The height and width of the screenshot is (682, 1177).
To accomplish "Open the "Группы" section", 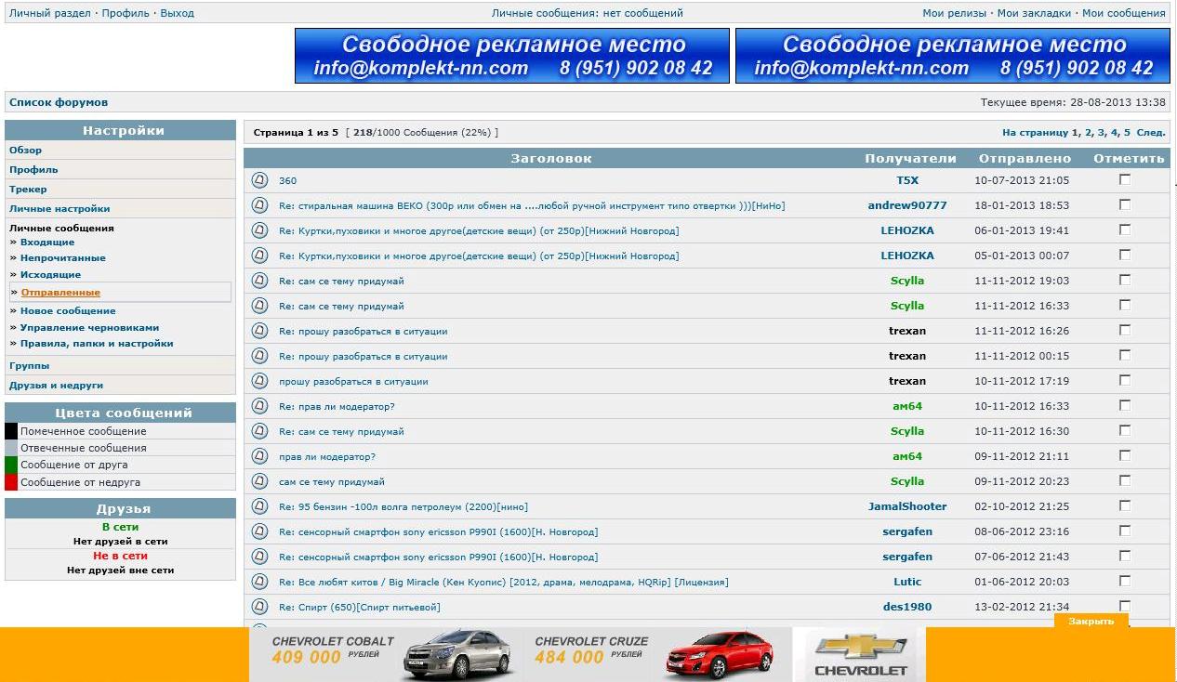I will 30,365.
